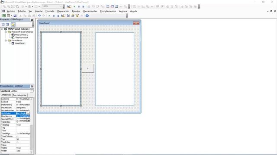Collapse VBAProject (Libro1) tree node
Viewport: 277px width, 155px height.
(2, 29)
